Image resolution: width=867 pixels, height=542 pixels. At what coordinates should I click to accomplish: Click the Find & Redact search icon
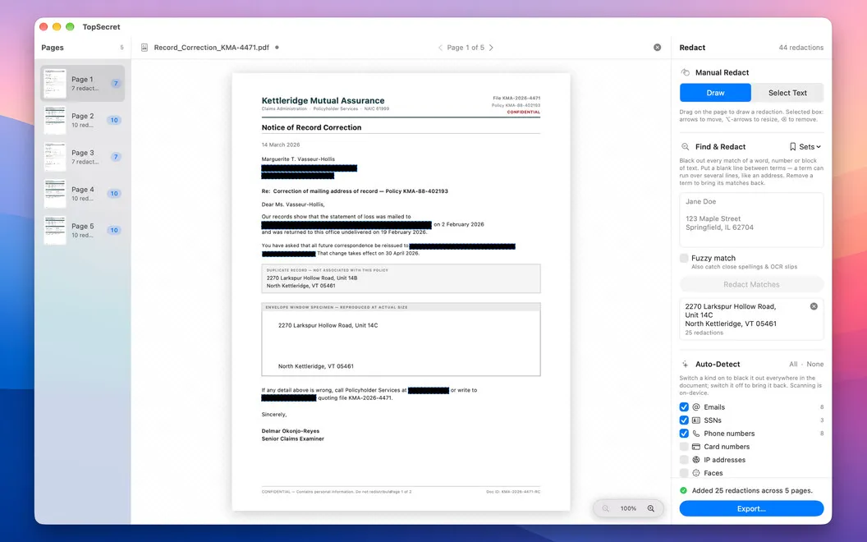[x=685, y=146]
